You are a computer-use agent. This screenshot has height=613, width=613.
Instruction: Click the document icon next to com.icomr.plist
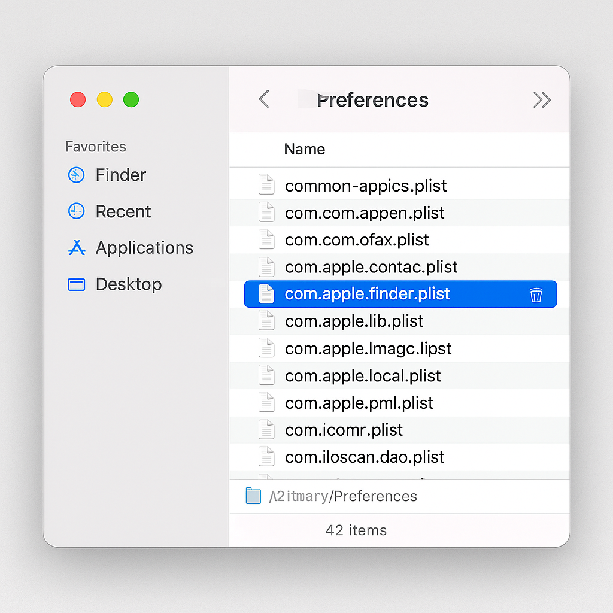point(266,429)
